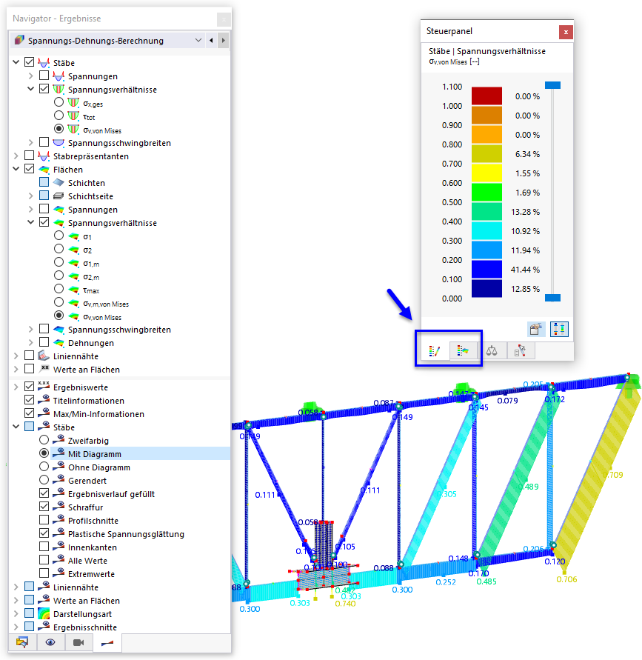The height and width of the screenshot is (660, 642).
Task: Check Alle Werte checkbox
Action: [x=44, y=560]
